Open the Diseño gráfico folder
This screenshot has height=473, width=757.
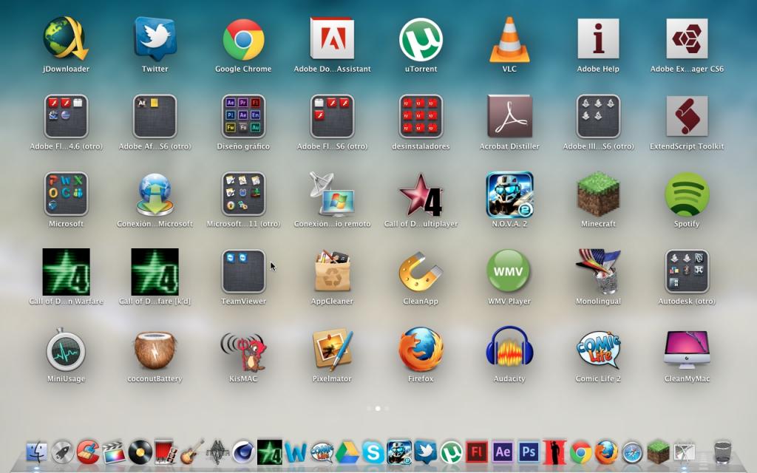point(243,116)
